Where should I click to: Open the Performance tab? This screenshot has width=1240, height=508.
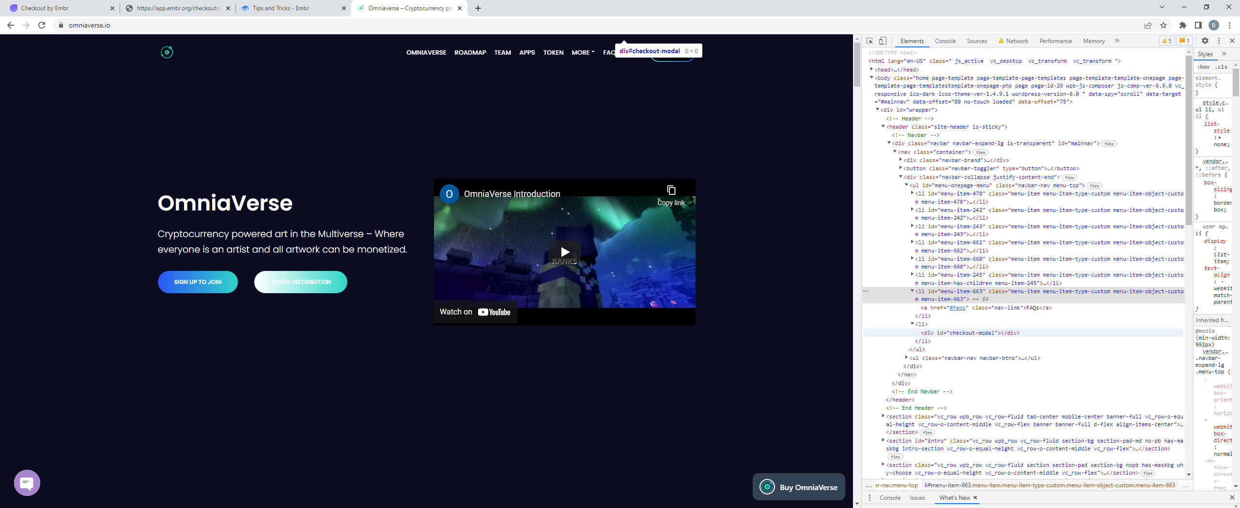click(1055, 41)
